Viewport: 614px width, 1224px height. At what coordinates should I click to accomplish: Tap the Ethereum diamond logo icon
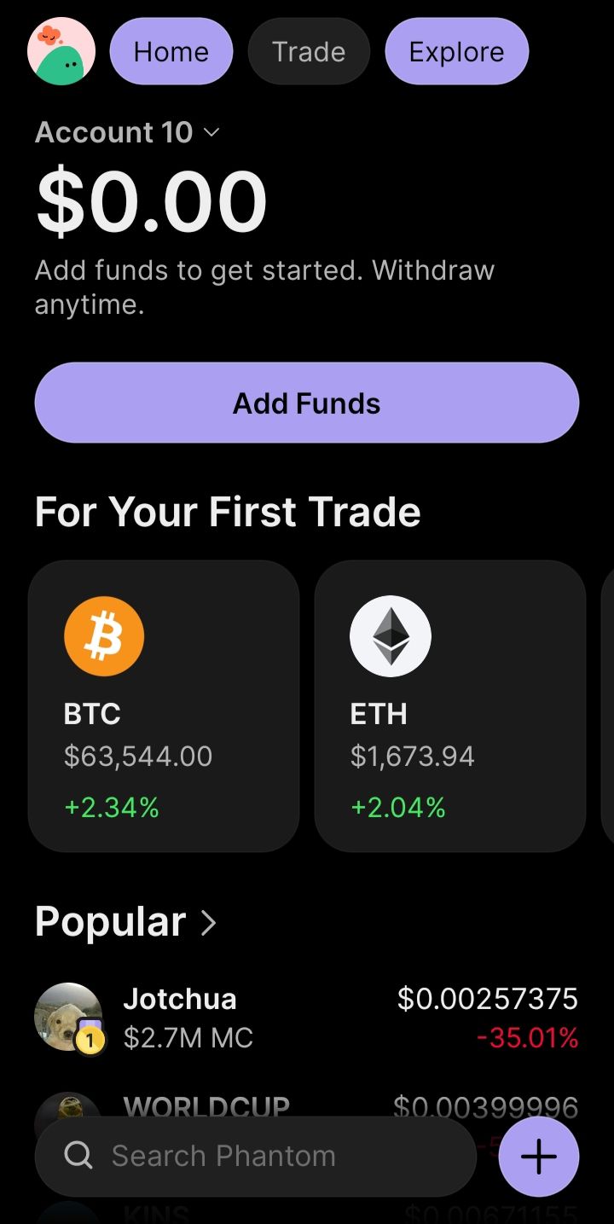click(x=391, y=636)
